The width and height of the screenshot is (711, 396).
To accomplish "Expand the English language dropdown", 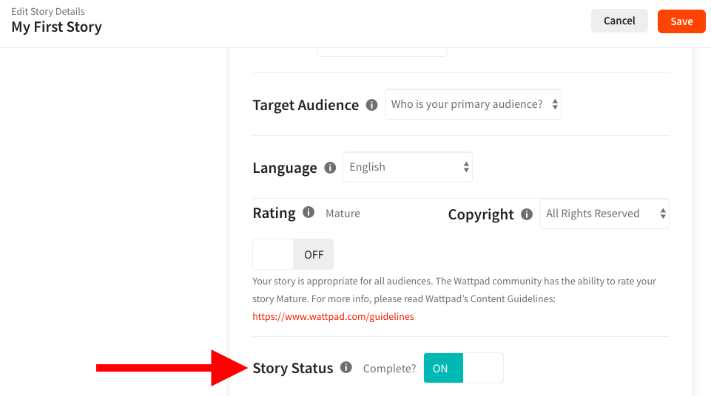I will pyautogui.click(x=407, y=168).
